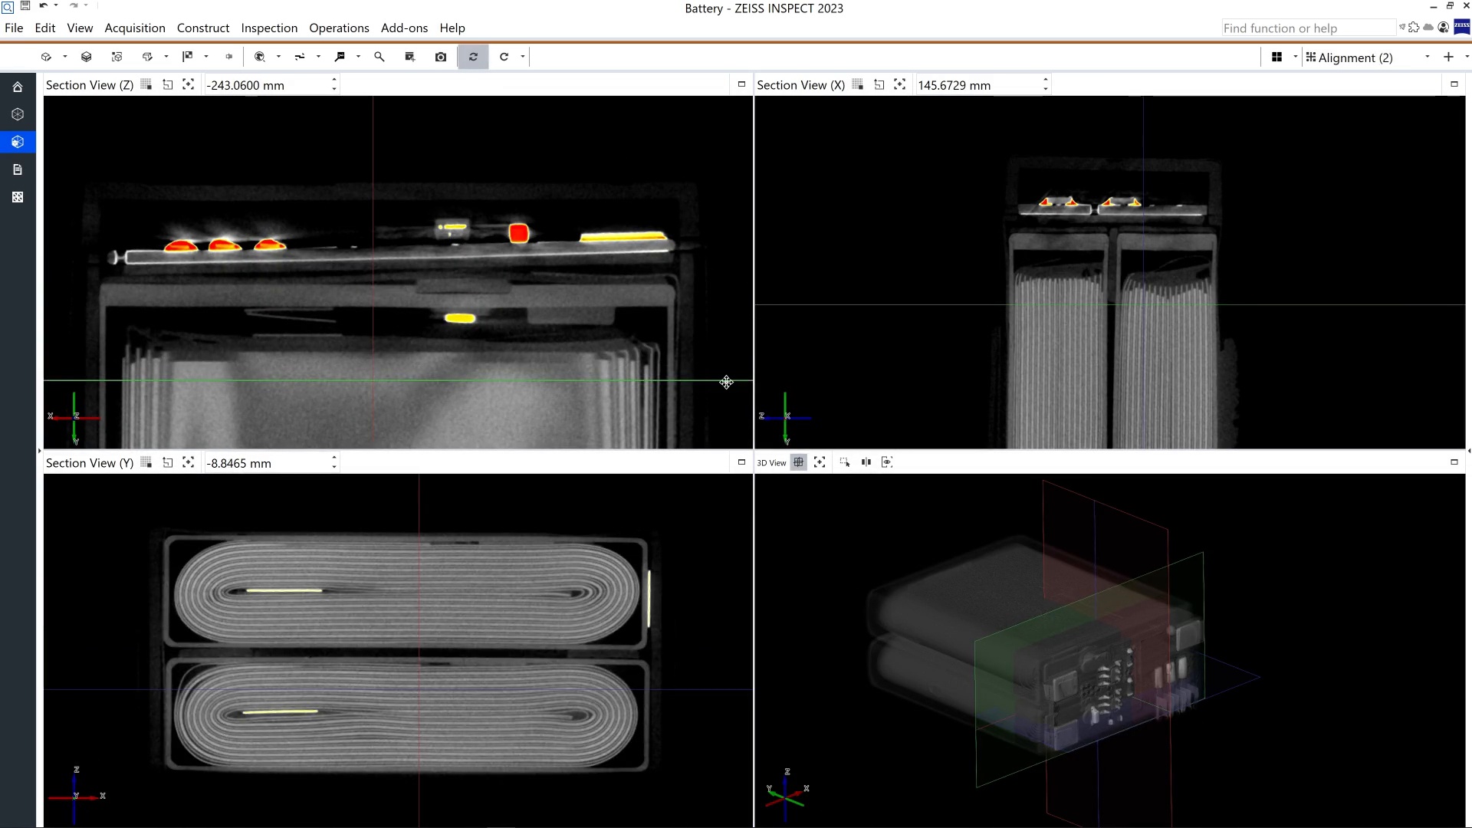Toggle grid pattern icon in Section View (Y)

tap(146, 462)
